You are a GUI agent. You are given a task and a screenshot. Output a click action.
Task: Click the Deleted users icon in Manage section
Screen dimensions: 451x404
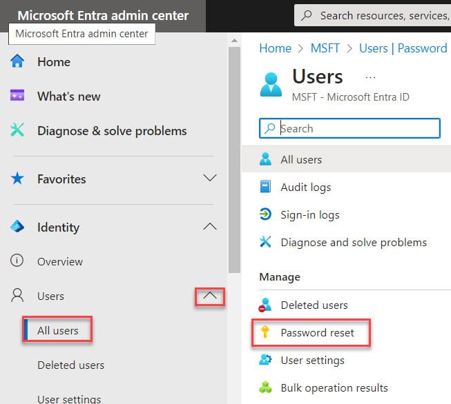(265, 305)
